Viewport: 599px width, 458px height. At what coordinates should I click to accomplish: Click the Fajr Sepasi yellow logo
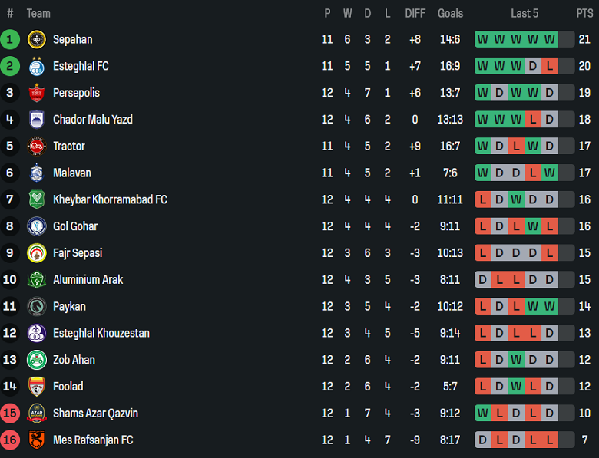point(36,253)
